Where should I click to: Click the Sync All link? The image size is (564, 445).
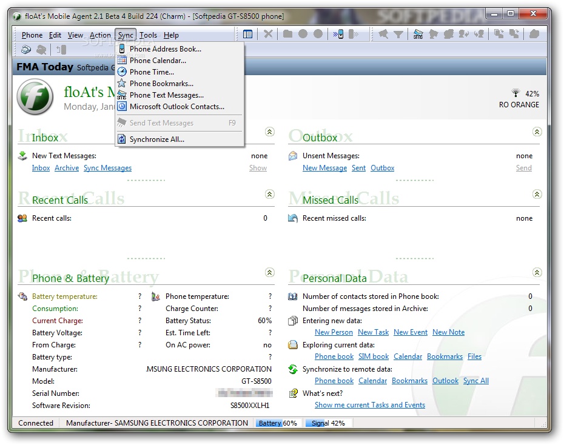(x=476, y=381)
